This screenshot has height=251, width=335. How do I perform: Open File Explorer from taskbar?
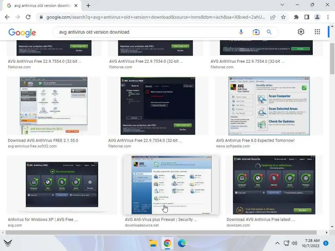(153, 243)
